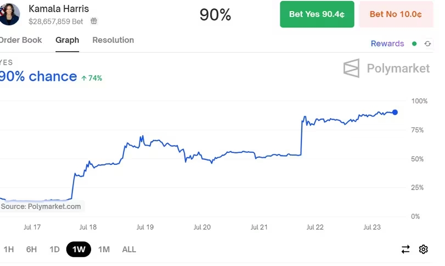445x266 pixels.
Task: Select the 1D time range
Action: [54, 250]
